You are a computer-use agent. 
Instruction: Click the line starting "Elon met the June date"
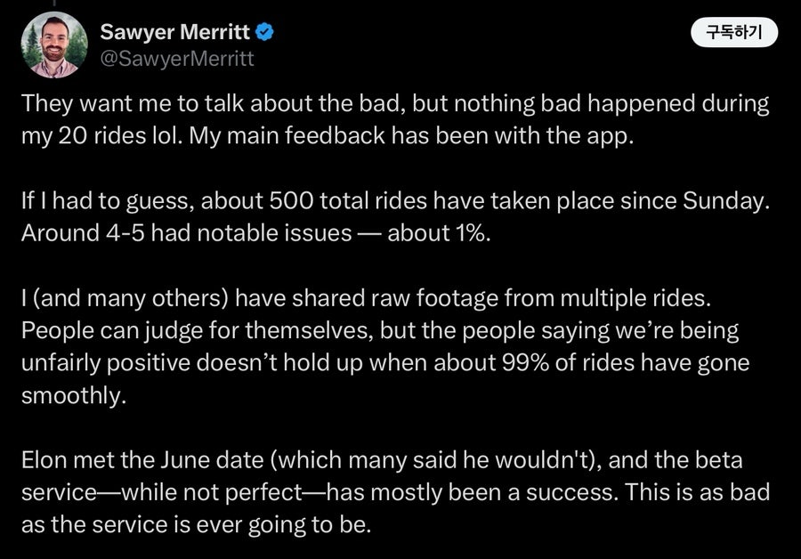[382, 460]
